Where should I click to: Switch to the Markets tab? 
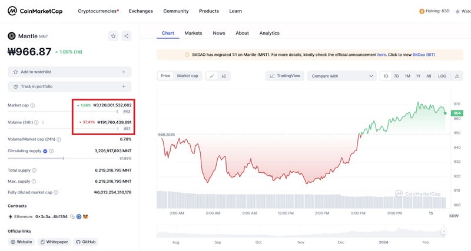pyautogui.click(x=193, y=33)
